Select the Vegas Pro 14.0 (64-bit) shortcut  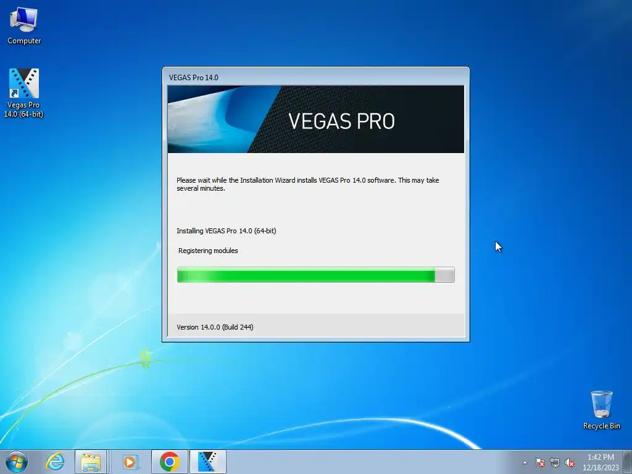24,93
